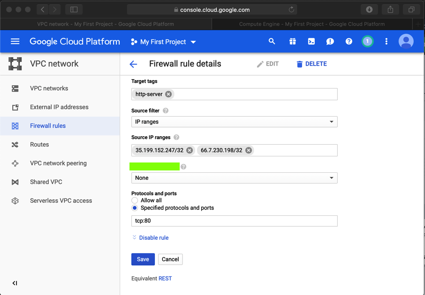The image size is (425, 295).
Task: Click the help question mark icon
Action: pos(349,42)
